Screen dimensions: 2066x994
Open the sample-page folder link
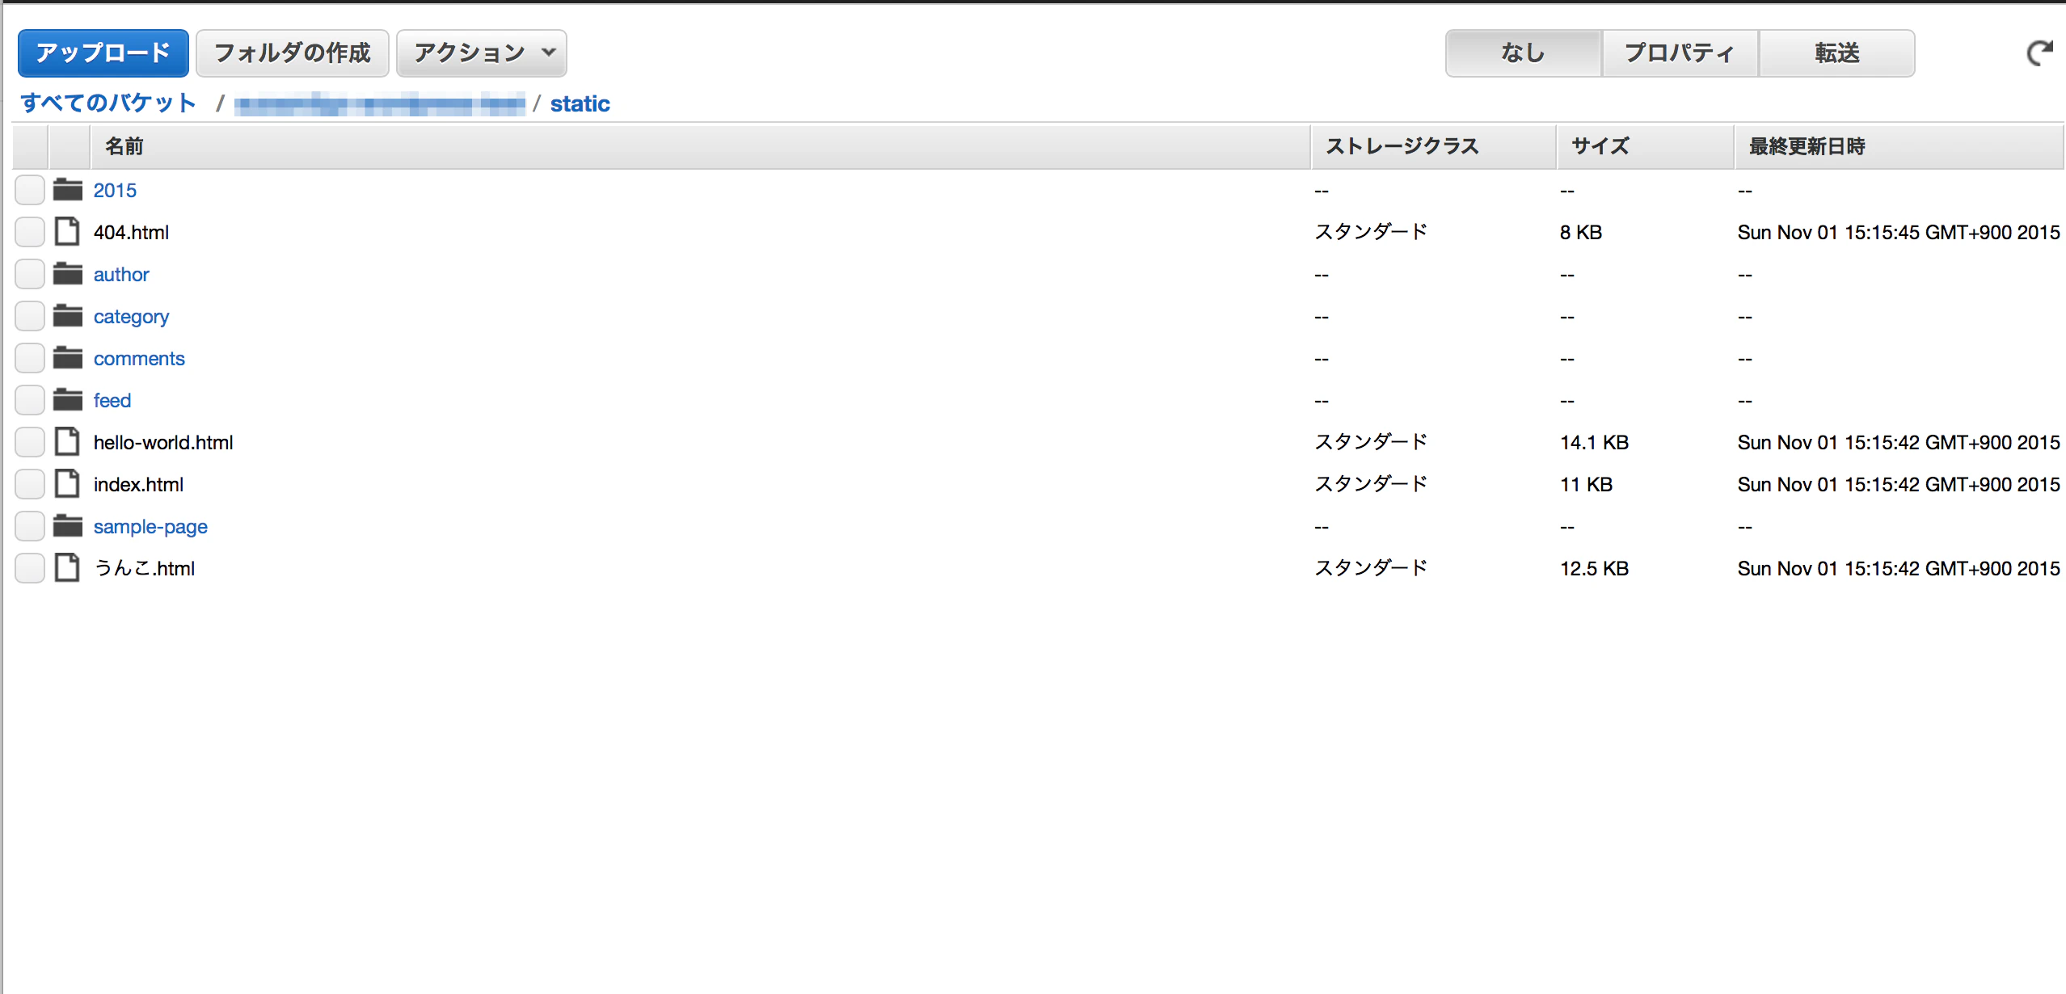pyautogui.click(x=150, y=526)
